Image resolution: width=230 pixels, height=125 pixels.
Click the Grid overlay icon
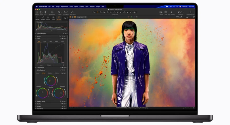[166, 12]
